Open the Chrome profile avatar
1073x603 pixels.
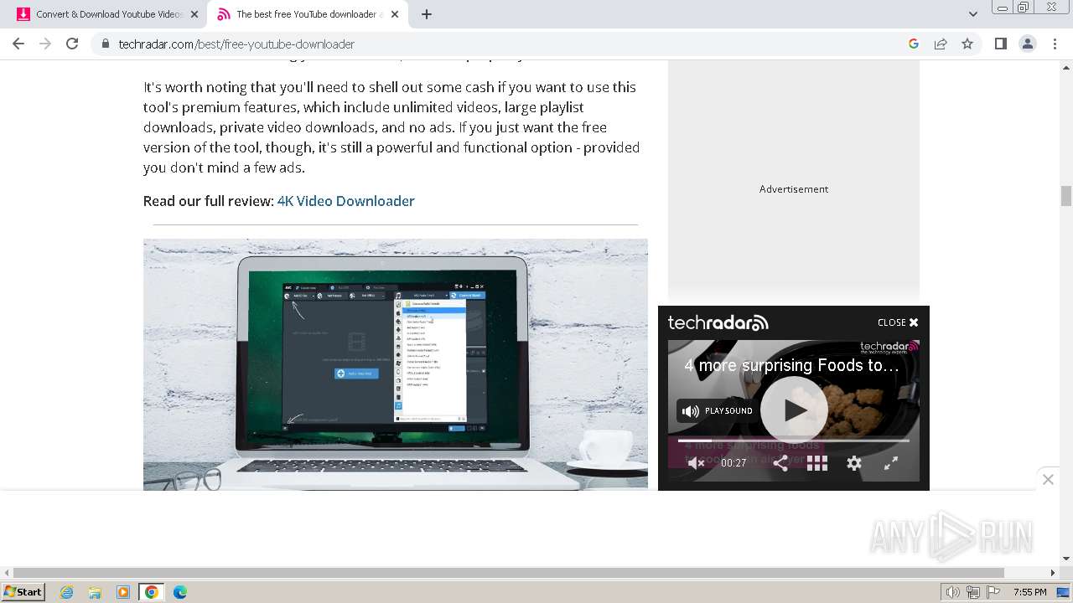click(x=1027, y=44)
